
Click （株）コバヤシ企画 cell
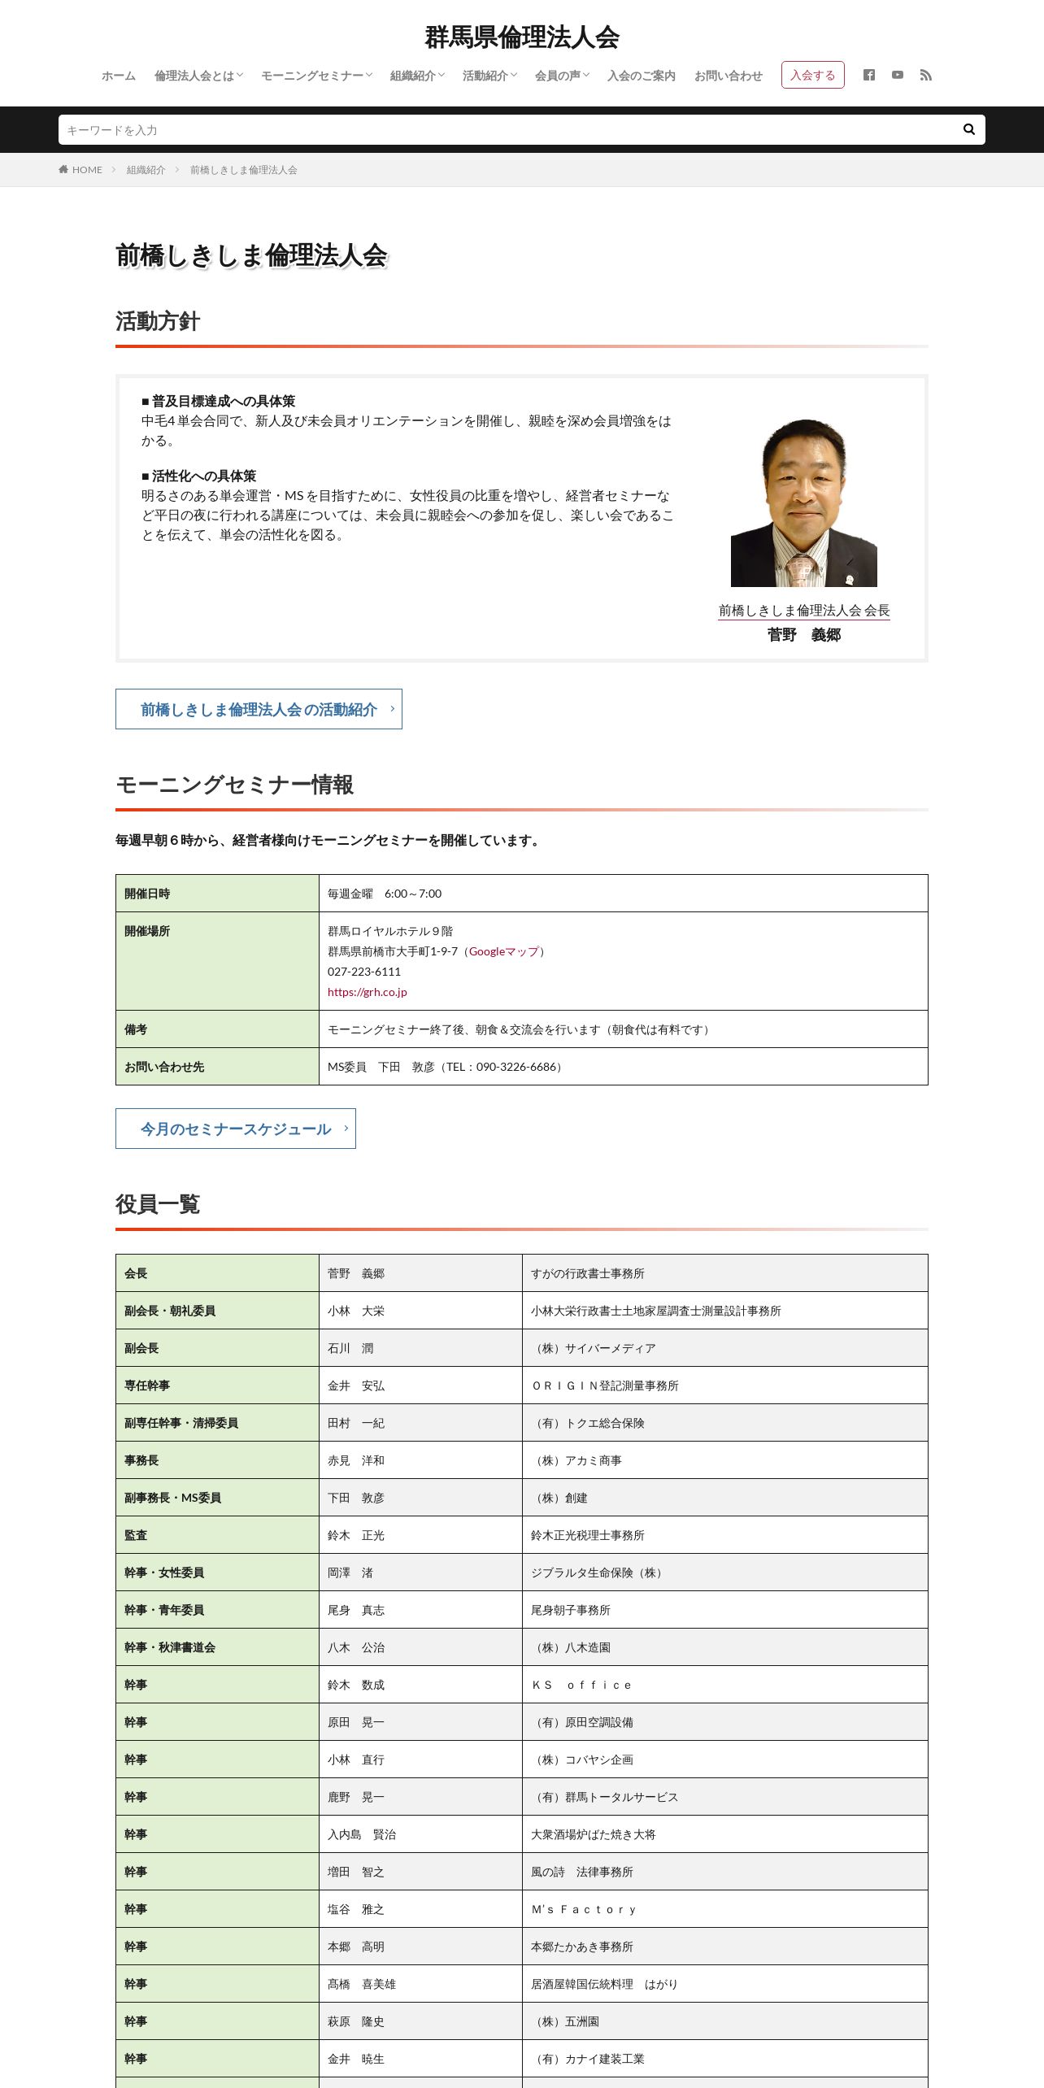725,1760
